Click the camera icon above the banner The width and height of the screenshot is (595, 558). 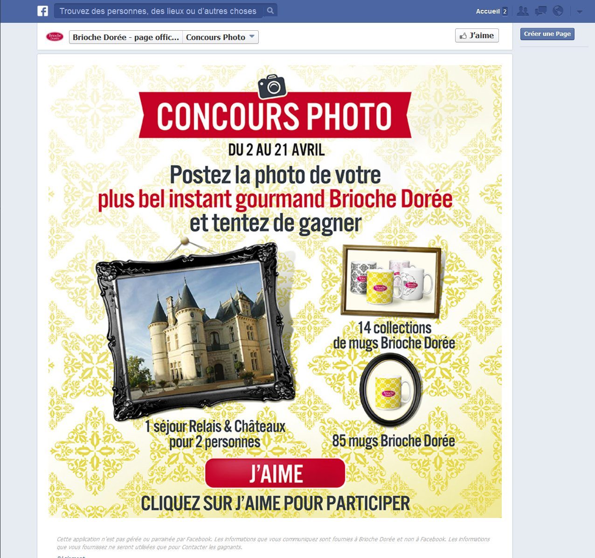[x=272, y=86]
